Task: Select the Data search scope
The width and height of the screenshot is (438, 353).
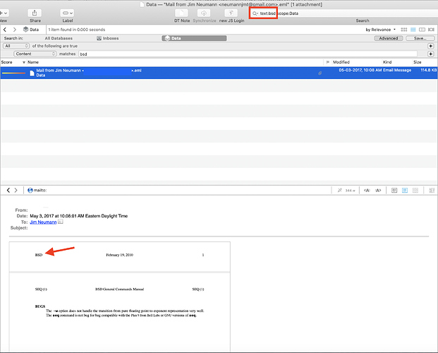Action: (x=194, y=38)
